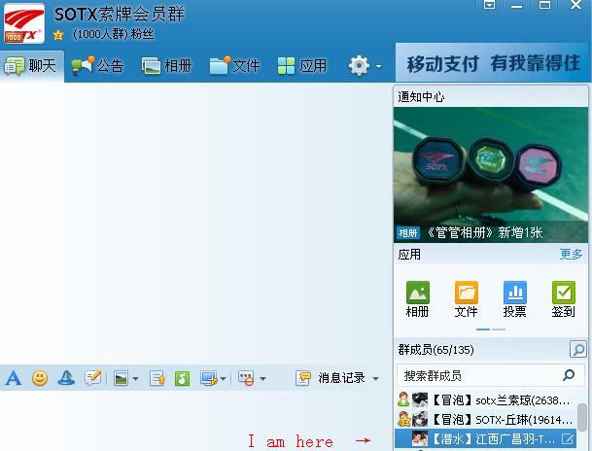
Task: Click the starred admin badge beside SOTX-丘琳
Action: click(x=403, y=419)
